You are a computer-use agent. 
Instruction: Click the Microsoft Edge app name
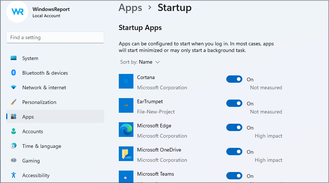coord(154,126)
